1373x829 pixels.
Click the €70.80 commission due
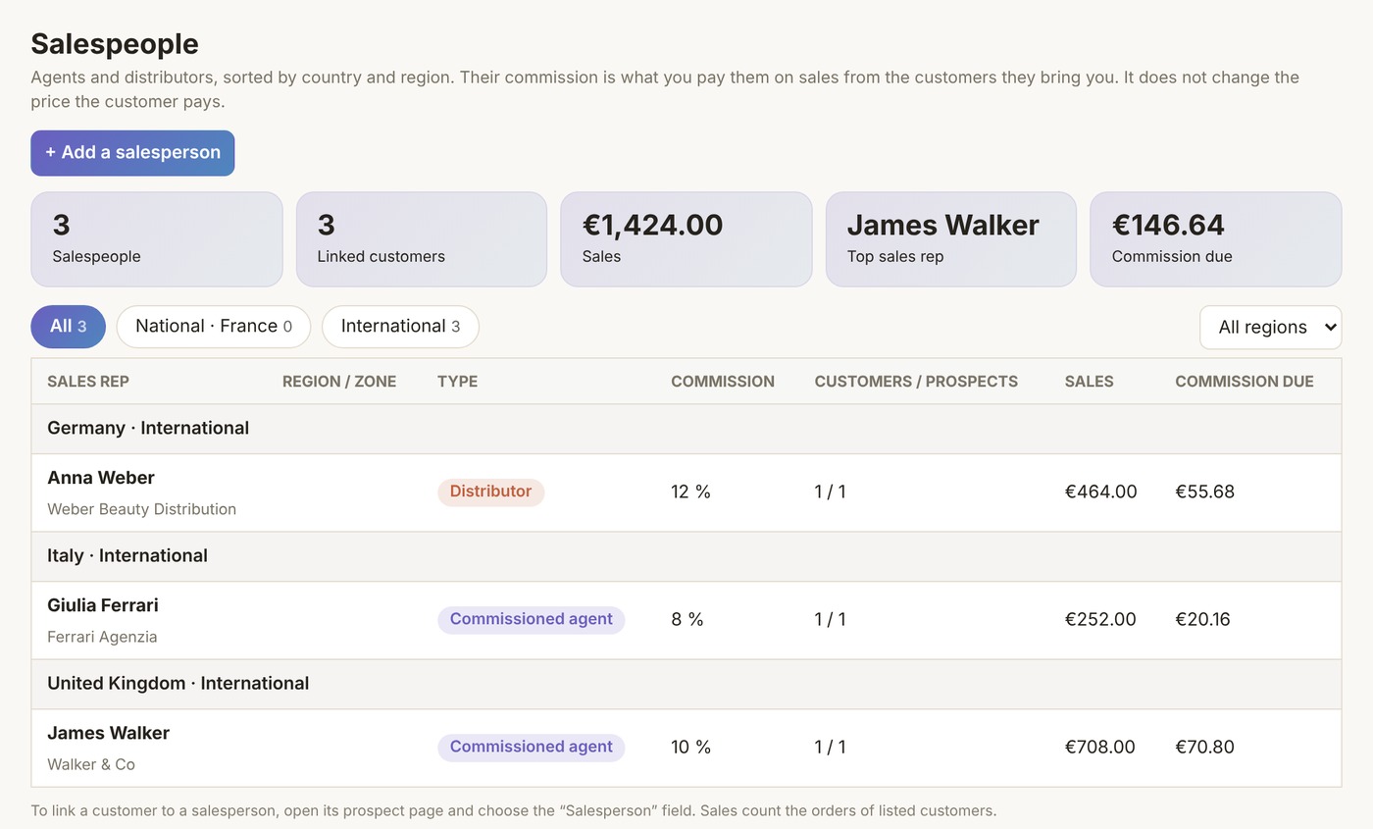(1204, 747)
